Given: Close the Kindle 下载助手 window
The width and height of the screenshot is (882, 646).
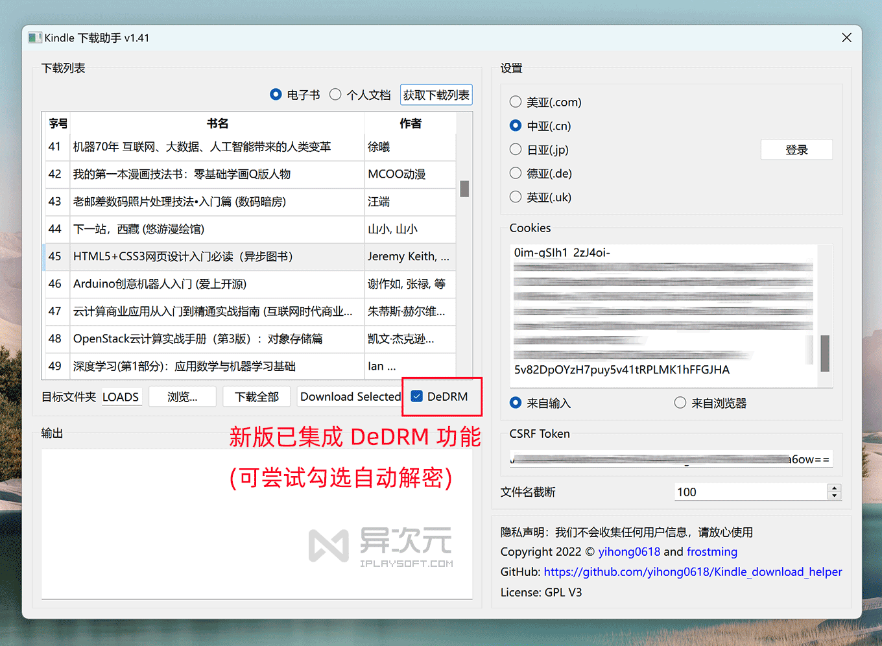Looking at the screenshot, I should pyautogui.click(x=846, y=38).
